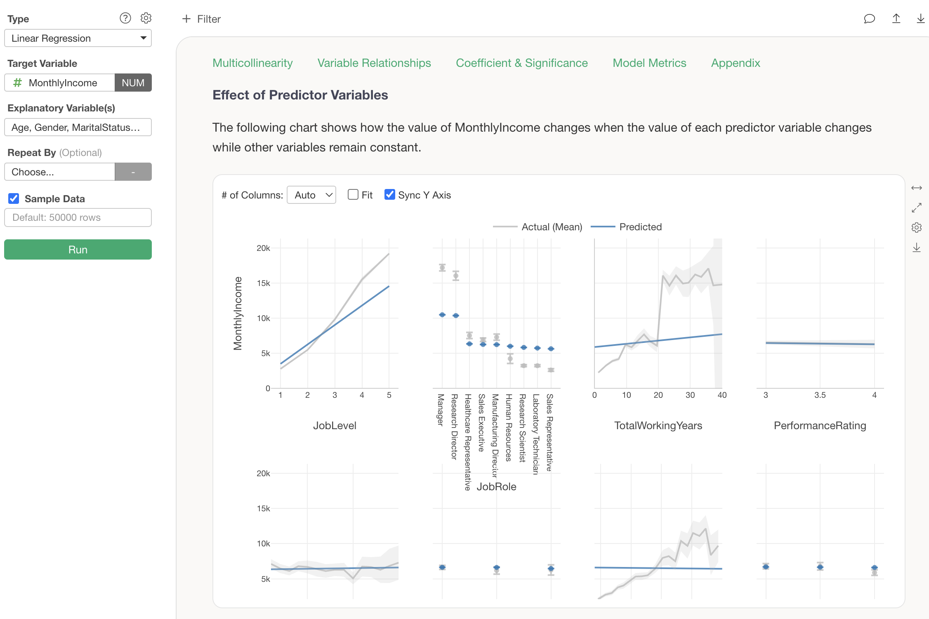This screenshot has height=619, width=929.
Task: Open the Repeat By Choose dropdown
Action: 60,172
